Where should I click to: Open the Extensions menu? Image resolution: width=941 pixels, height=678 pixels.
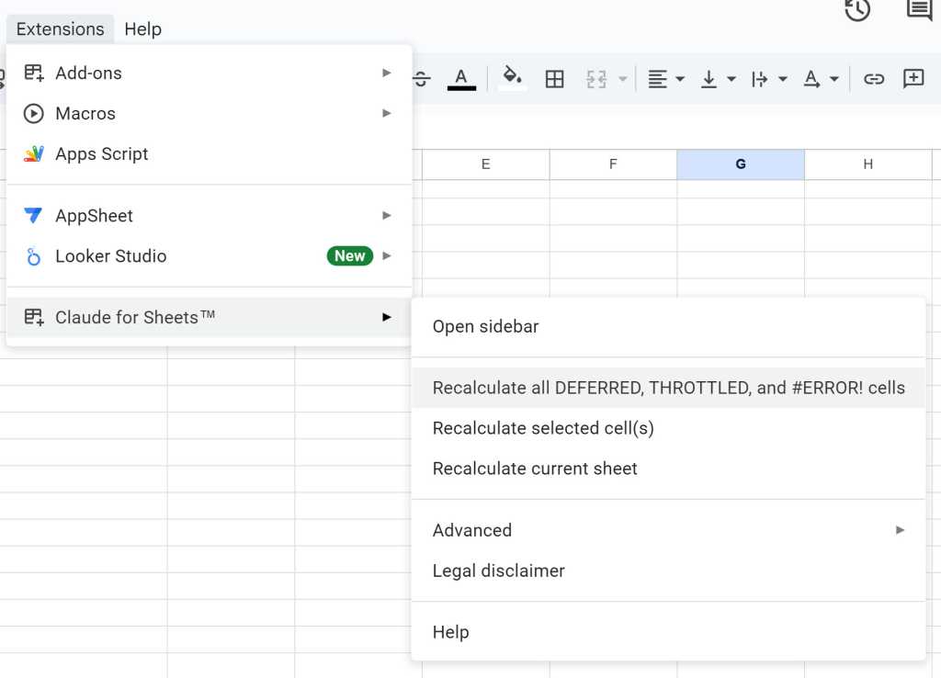[x=60, y=28]
